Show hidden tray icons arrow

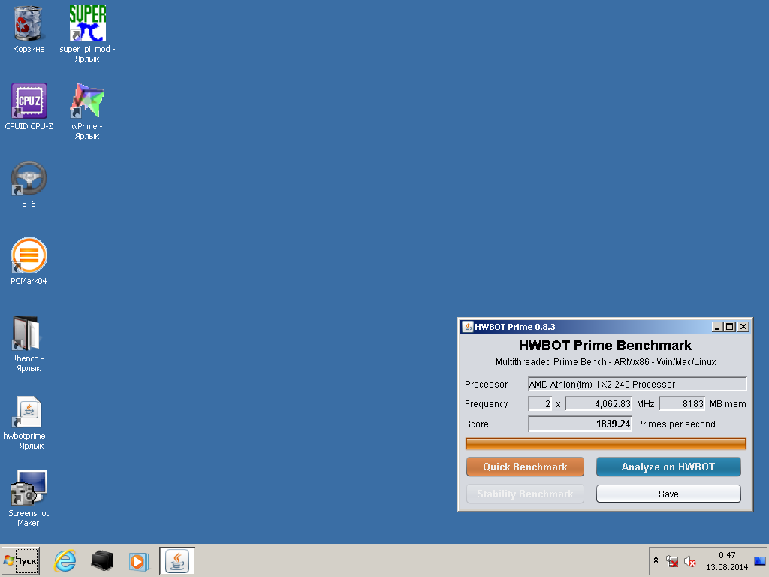[x=656, y=560]
